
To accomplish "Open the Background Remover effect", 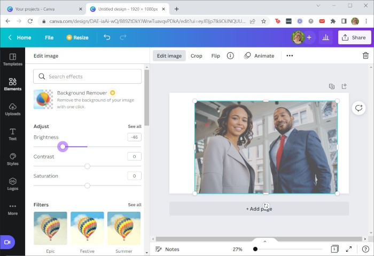I will coord(87,100).
